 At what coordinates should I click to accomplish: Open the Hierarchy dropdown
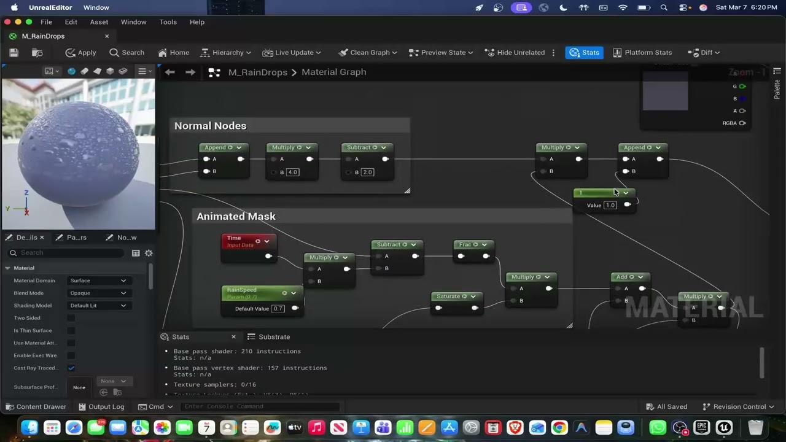(226, 53)
